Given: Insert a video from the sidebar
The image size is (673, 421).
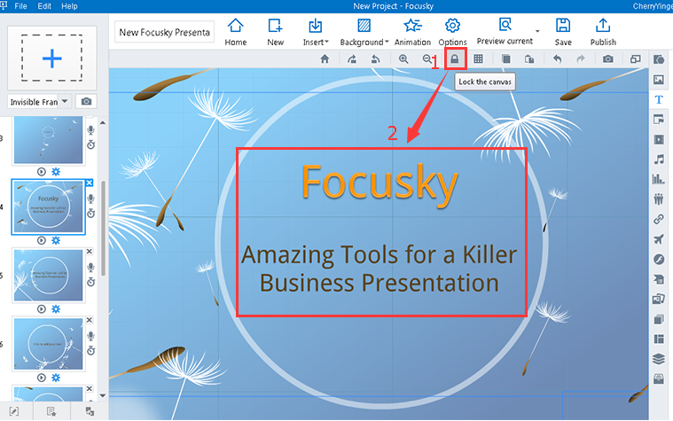Looking at the screenshot, I should pos(659,139).
